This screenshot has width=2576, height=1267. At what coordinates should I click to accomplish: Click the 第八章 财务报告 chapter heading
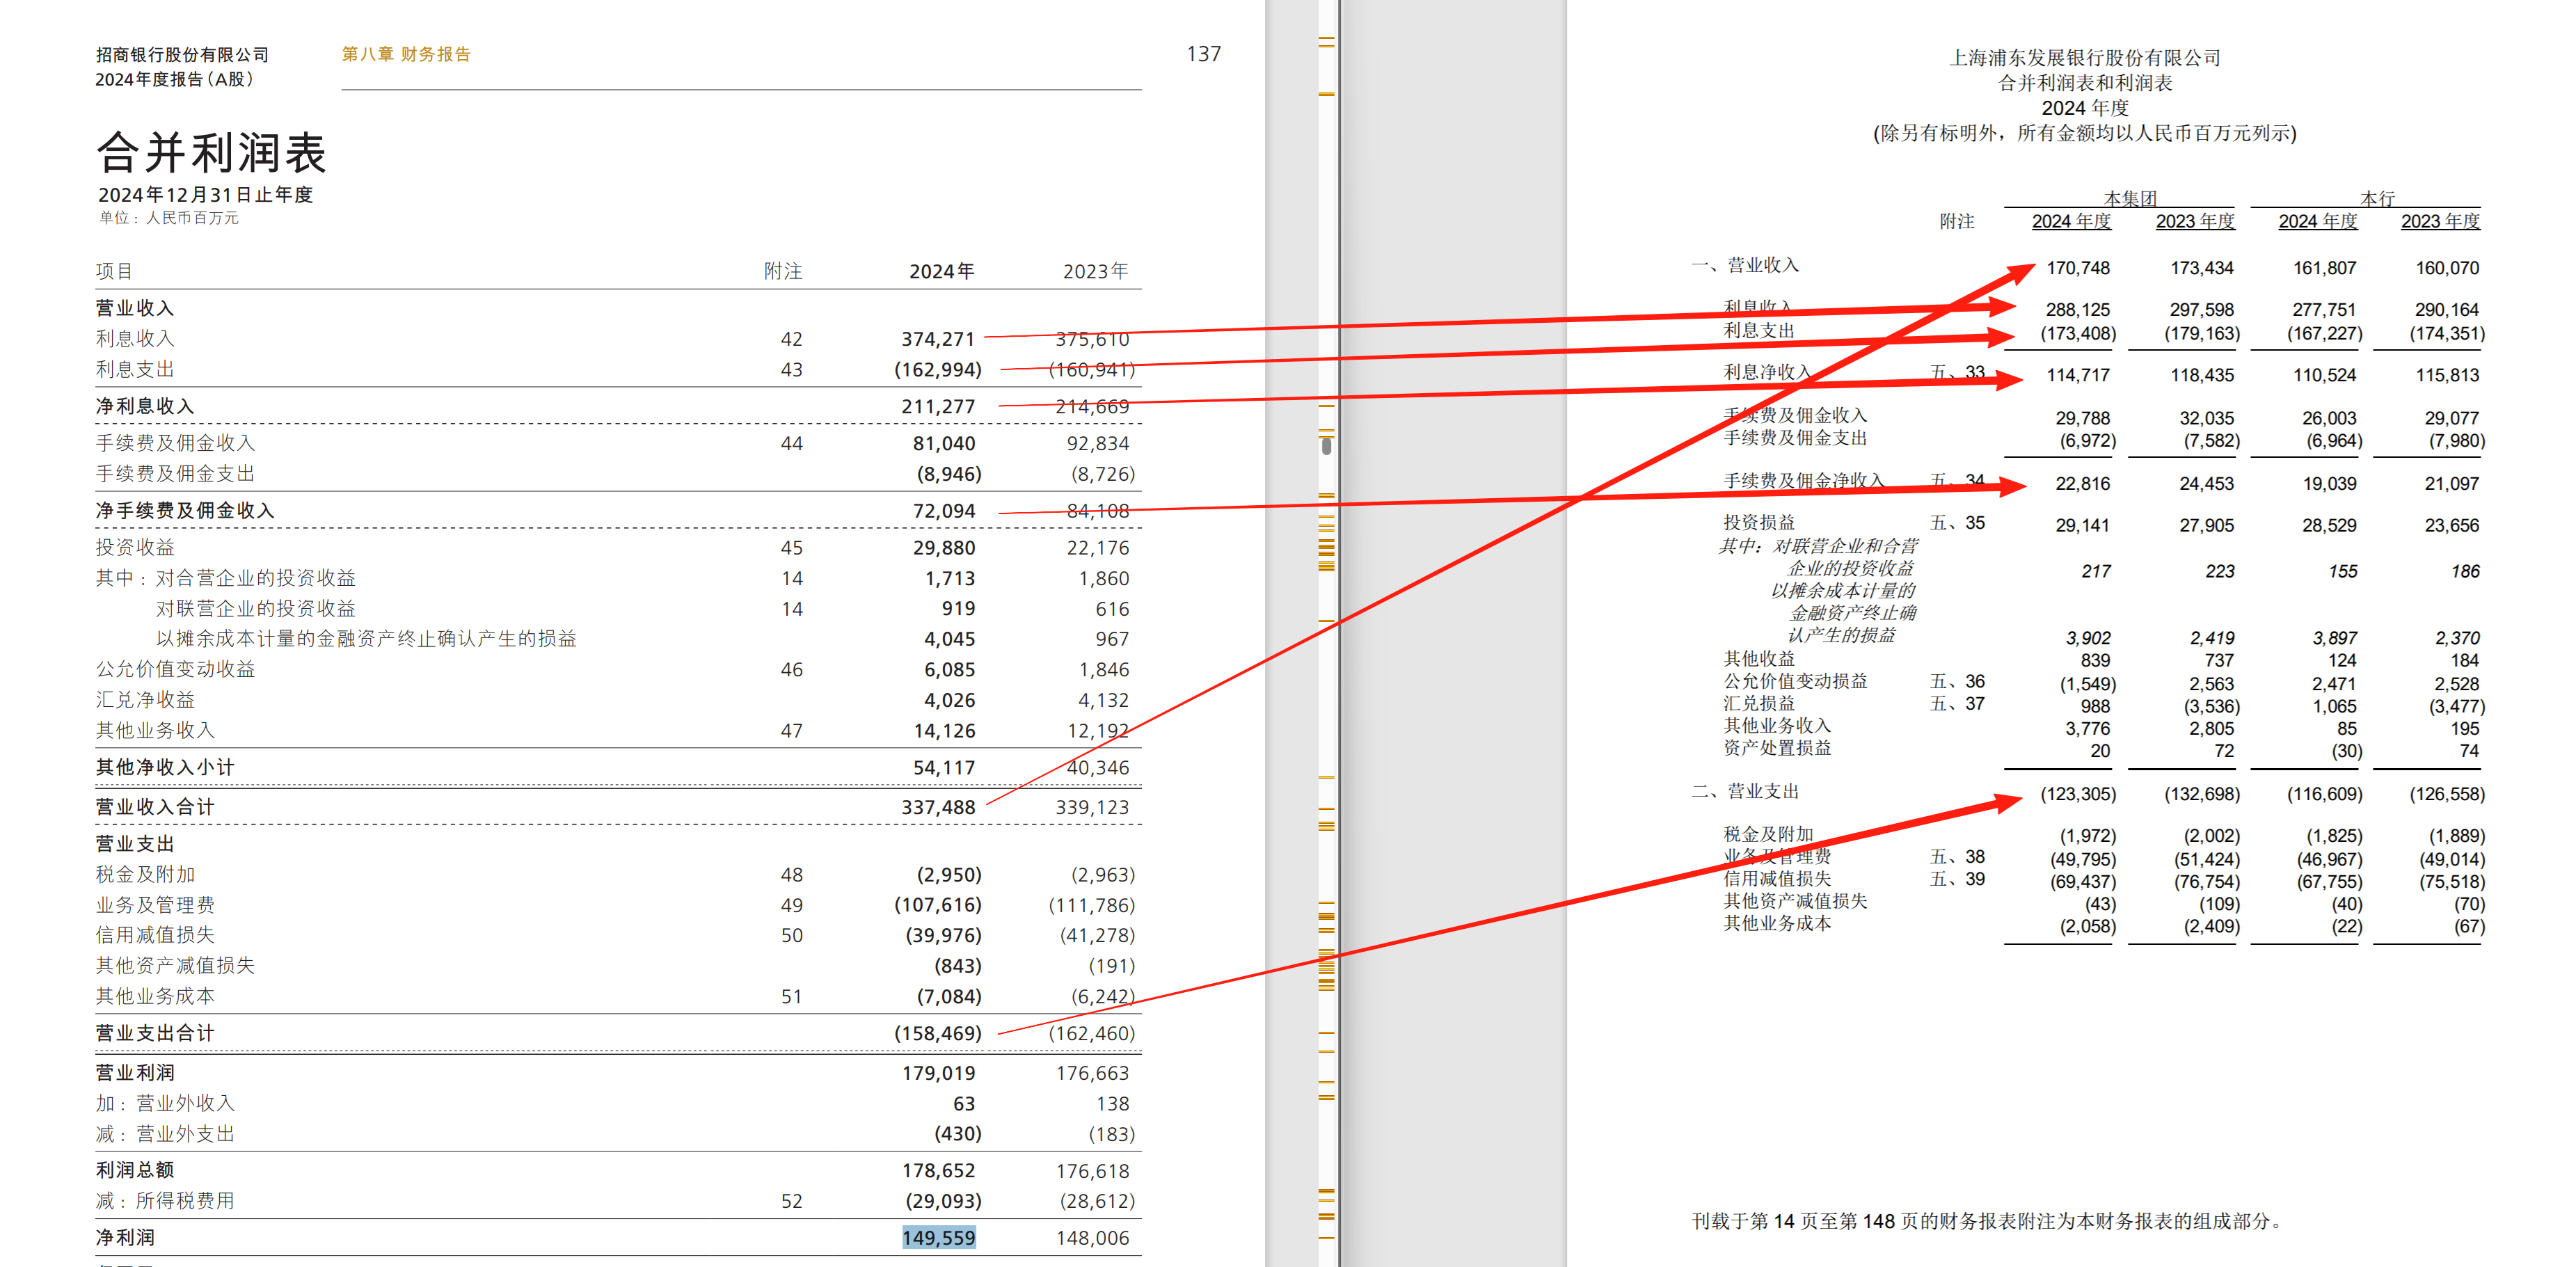[x=406, y=54]
